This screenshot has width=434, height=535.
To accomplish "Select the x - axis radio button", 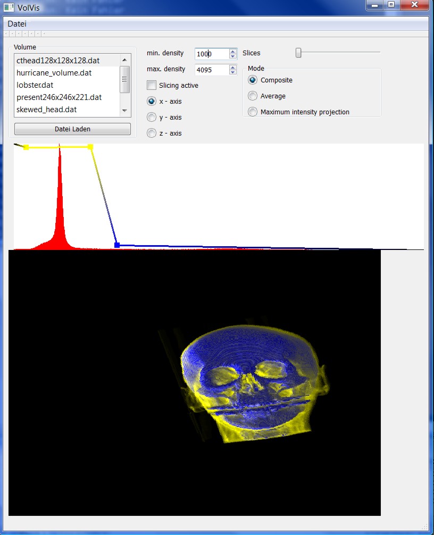I will tap(152, 102).
